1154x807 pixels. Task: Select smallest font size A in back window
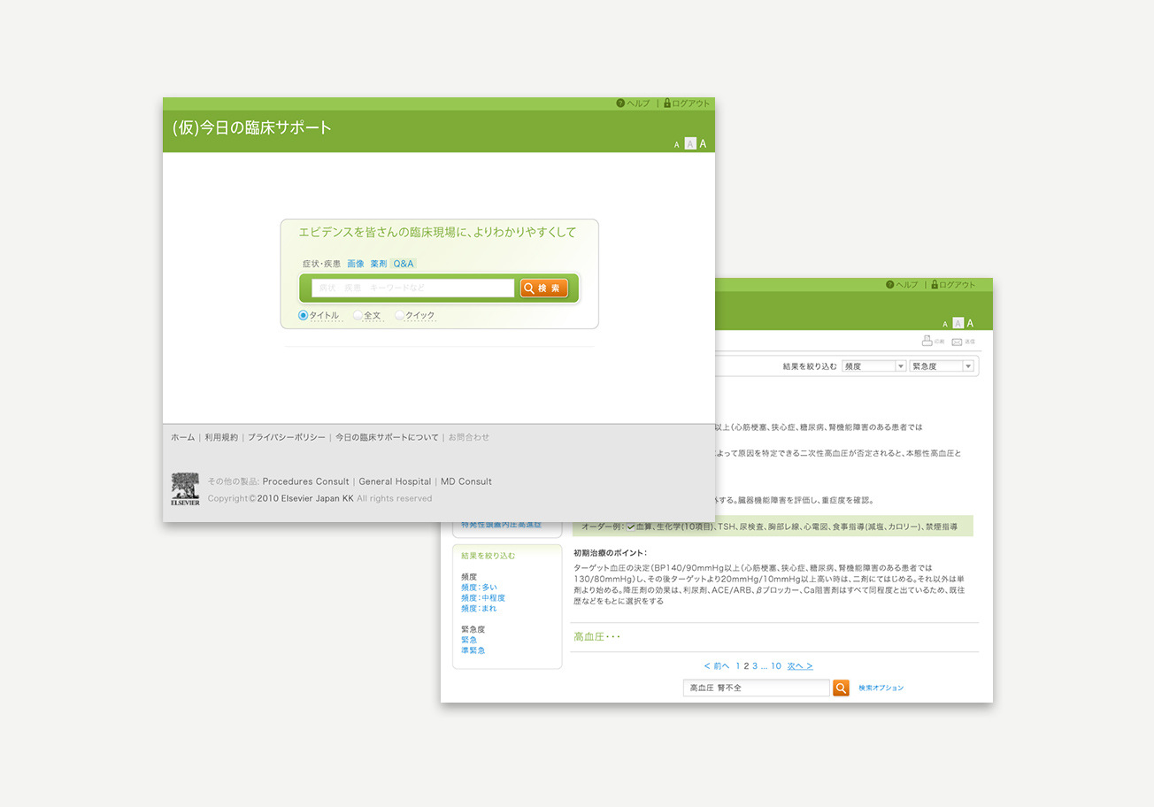pos(945,325)
